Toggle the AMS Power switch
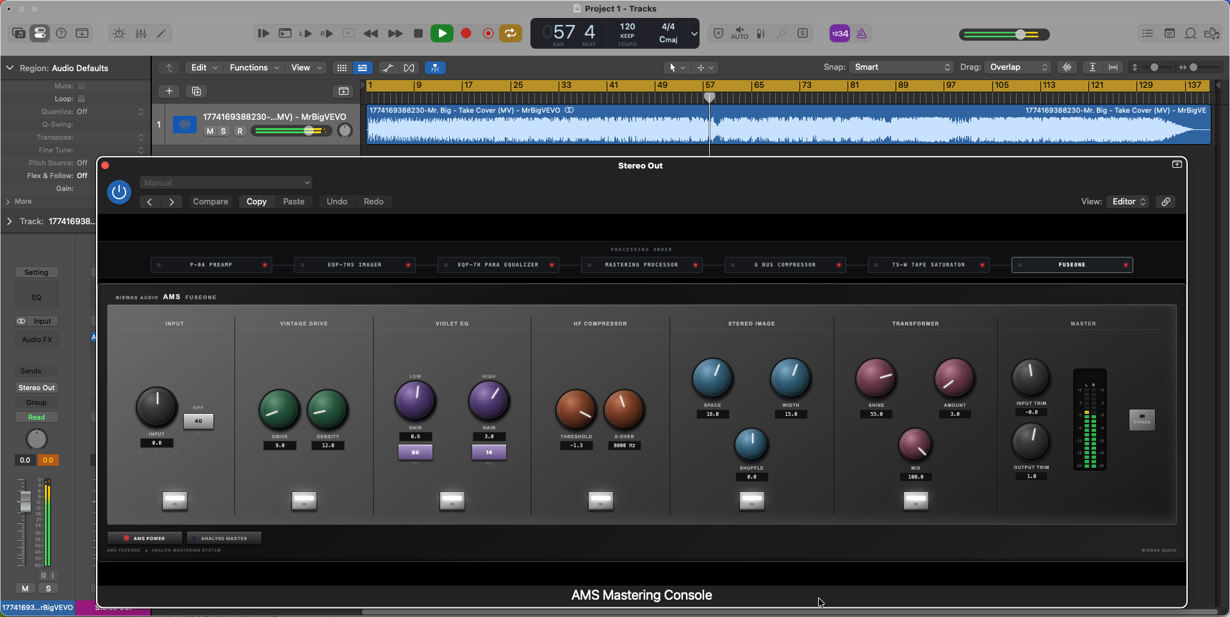 (145, 538)
